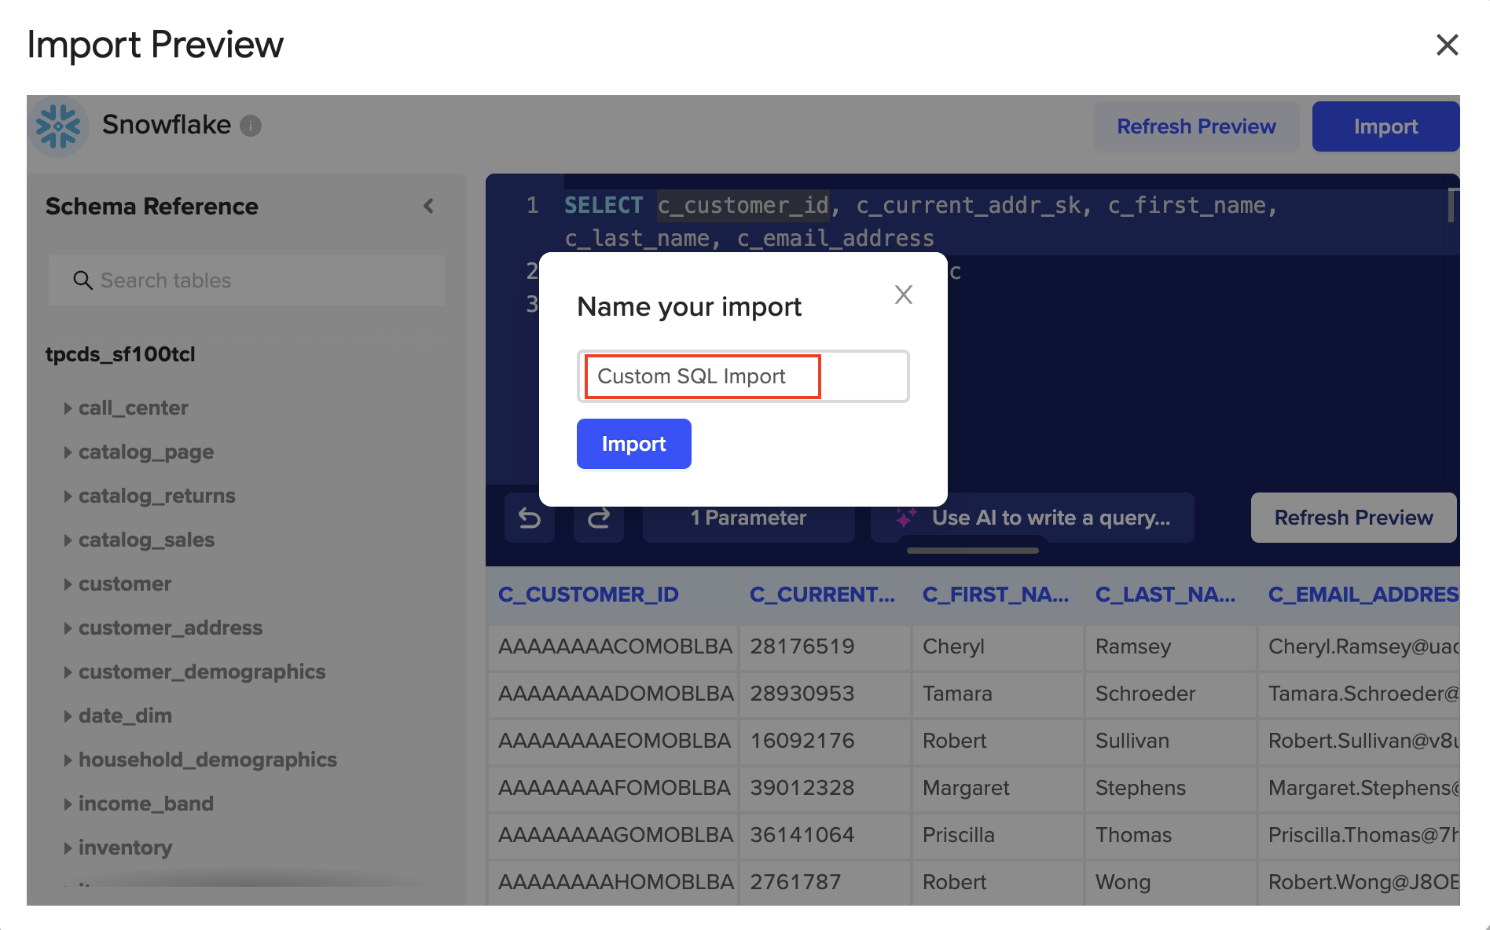The height and width of the screenshot is (930, 1490).
Task: Expand the date_dim table
Action: [x=68, y=716]
